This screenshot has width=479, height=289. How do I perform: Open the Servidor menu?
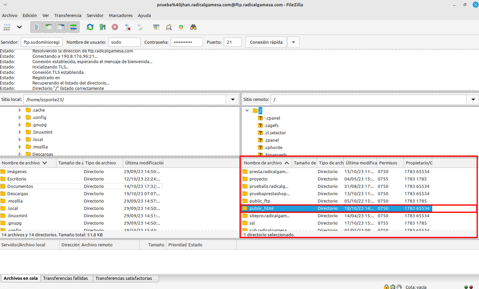[x=95, y=15]
